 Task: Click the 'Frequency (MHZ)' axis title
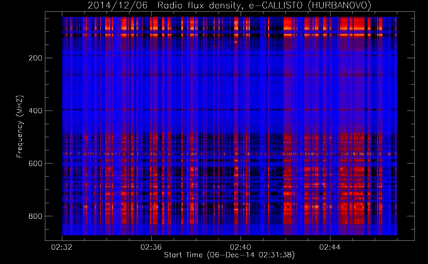[20, 126]
